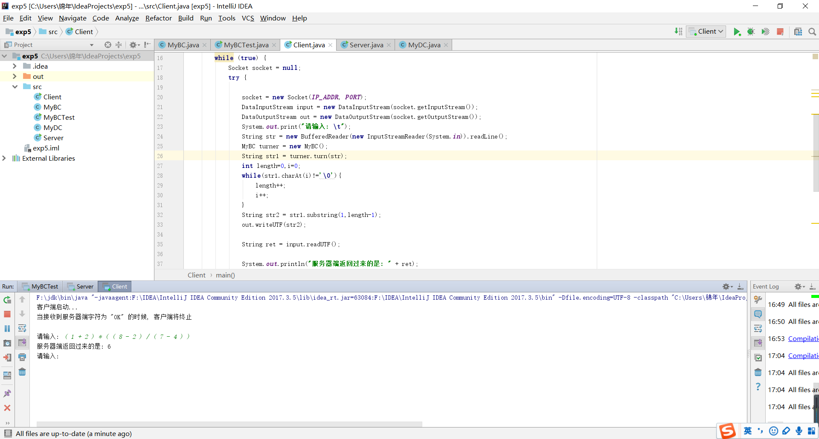Open Project view mode dropdown
The image size is (819, 439).
(92, 45)
